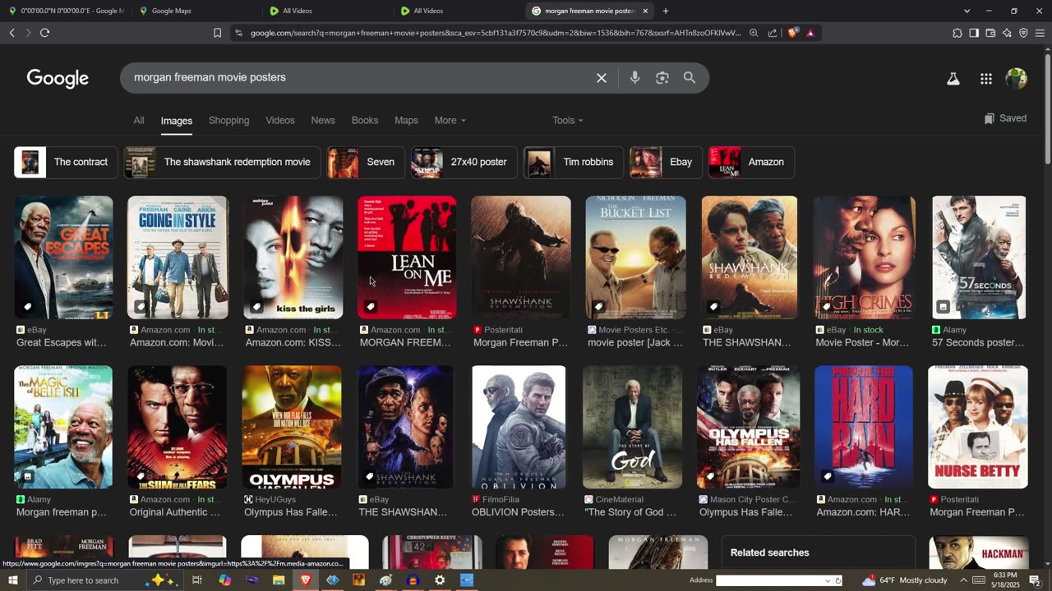Select 'The contract' suggestion chip

(x=66, y=162)
